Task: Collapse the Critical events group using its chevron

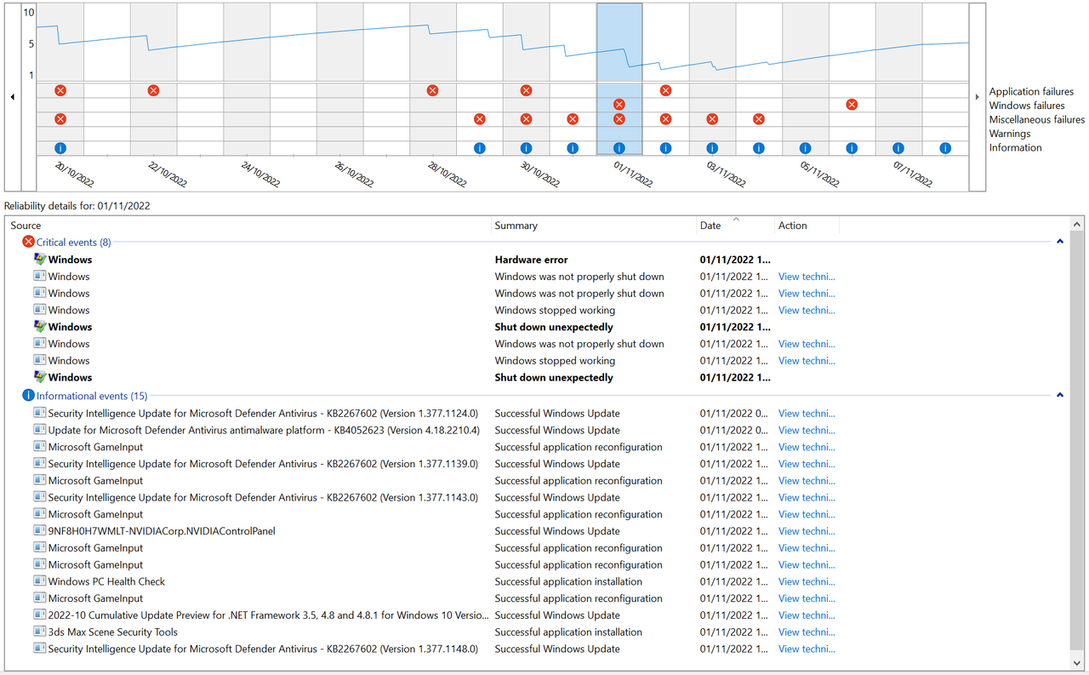Action: [1060, 242]
